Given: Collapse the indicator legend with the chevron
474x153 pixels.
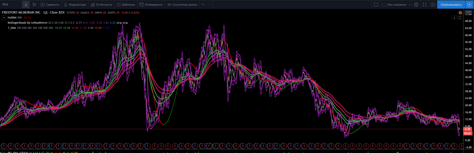Looking at the screenshot, I should point(4,18).
